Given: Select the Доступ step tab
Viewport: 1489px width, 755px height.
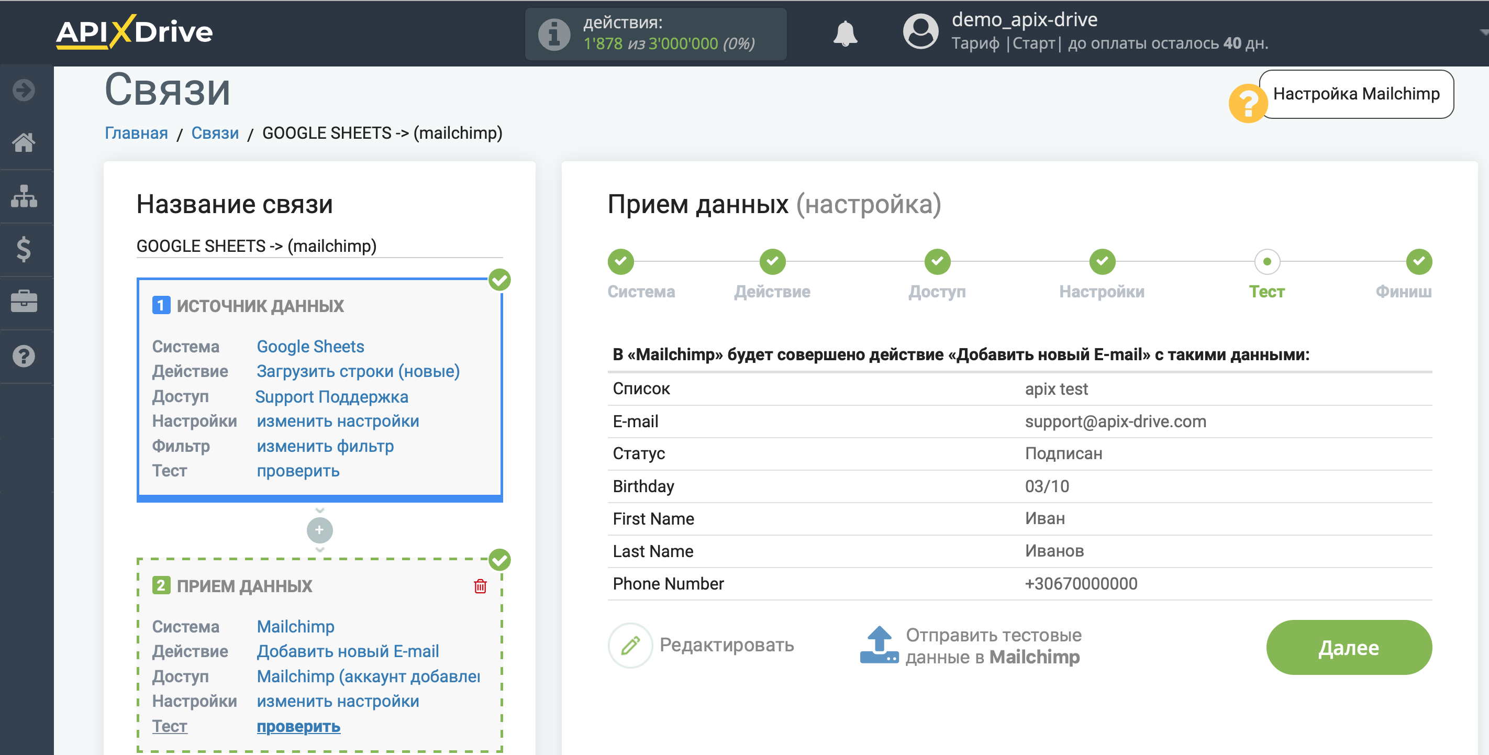Looking at the screenshot, I should [x=937, y=291].
